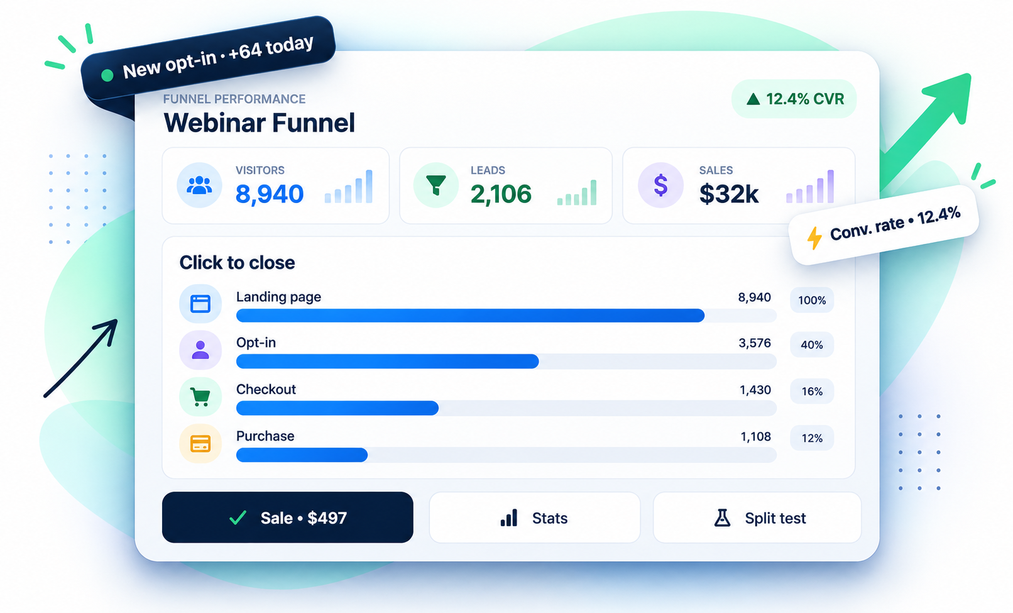Click the Sales mini bar chart
1013x613 pixels.
810,186
